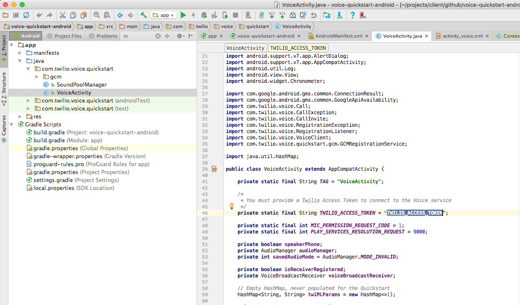Viewport: 520px width, 305px height.
Task: Open the AndroidManifest.xml editor tab
Action: (338, 36)
